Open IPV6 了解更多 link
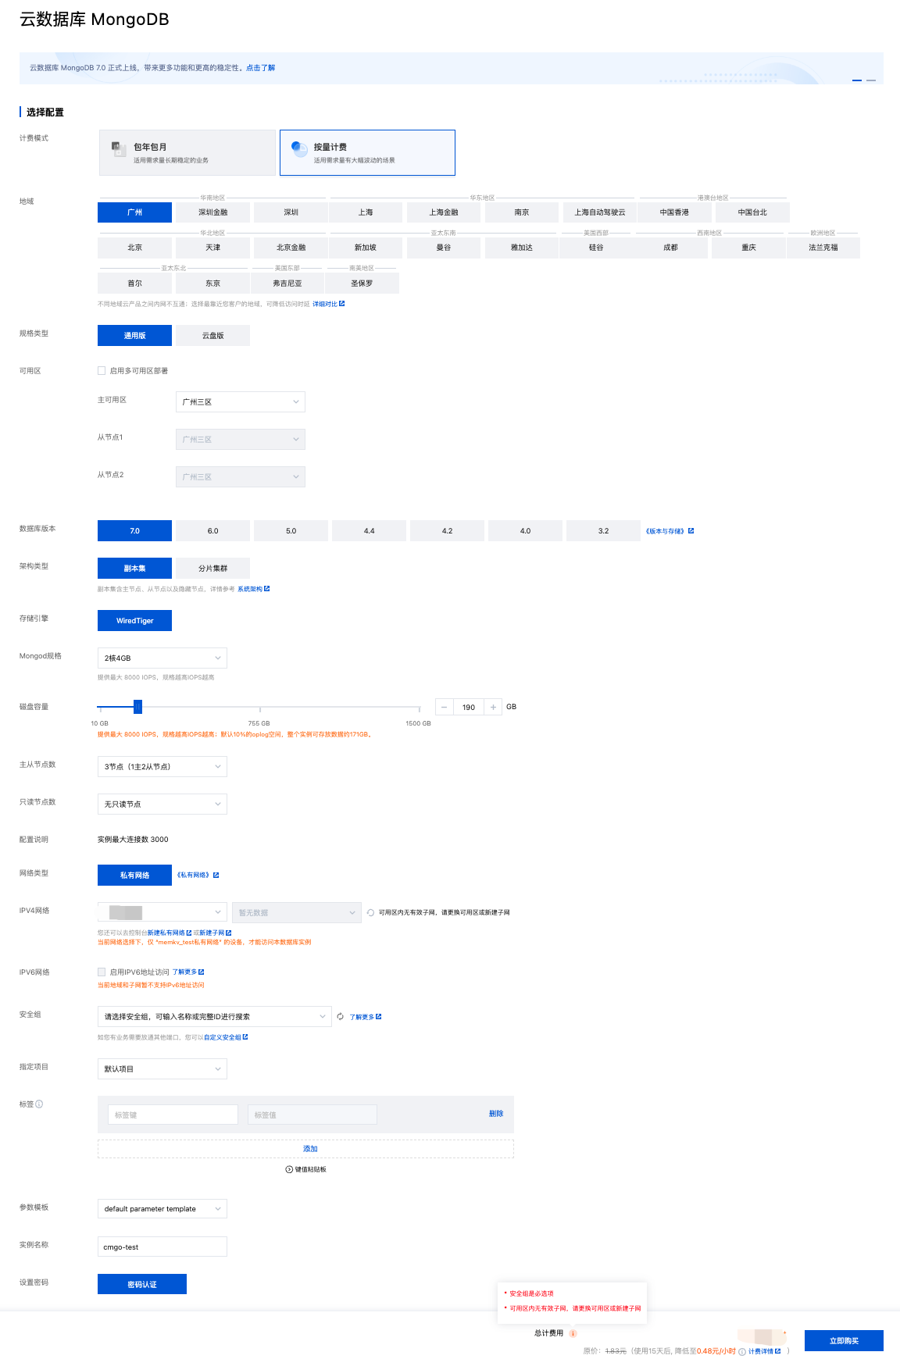 click(188, 972)
